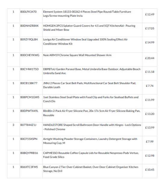Click the £ 10.45 price for Blue Canyon basket
This screenshot has height=196, width=162.
click(x=150, y=170)
